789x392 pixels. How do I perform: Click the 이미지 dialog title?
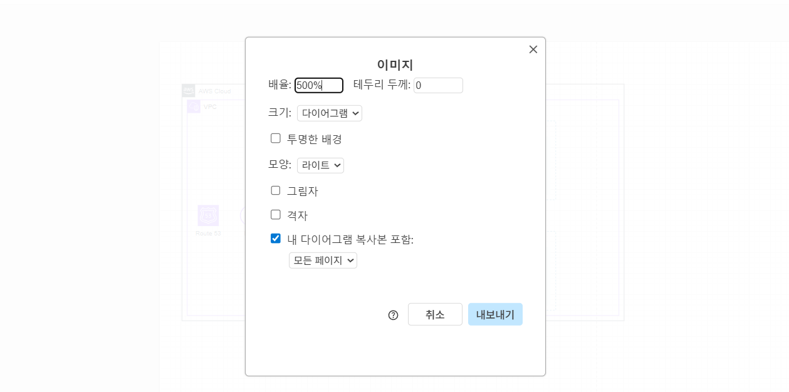(x=395, y=64)
